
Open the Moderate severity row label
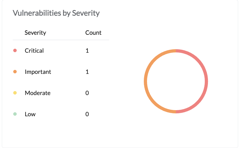click(38, 93)
